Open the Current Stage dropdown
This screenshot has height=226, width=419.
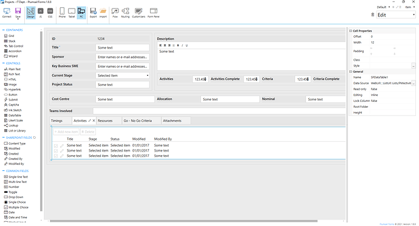[123, 76]
